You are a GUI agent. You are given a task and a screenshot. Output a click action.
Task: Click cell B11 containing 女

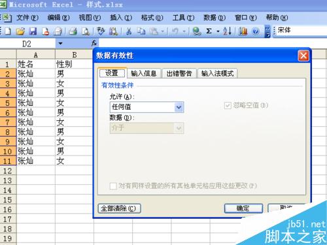[x=75, y=161]
